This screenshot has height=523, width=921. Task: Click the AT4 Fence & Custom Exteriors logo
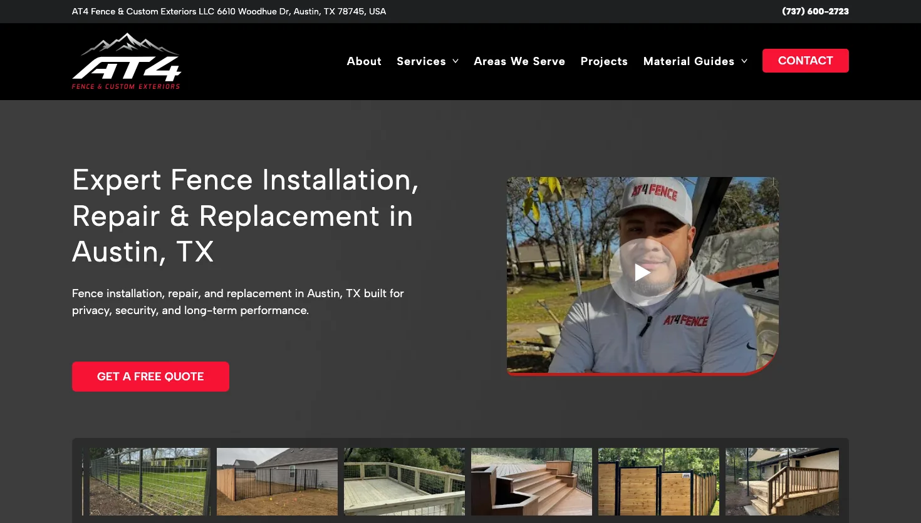(x=127, y=61)
